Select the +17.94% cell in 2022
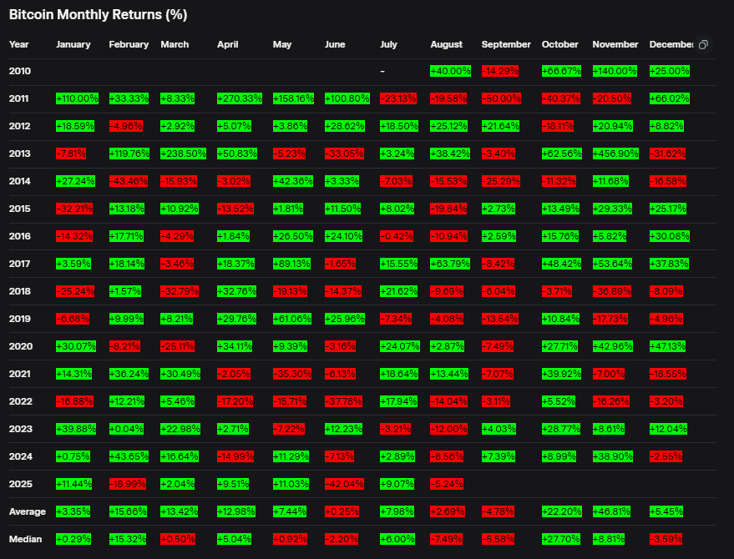The image size is (734, 559). coord(399,401)
